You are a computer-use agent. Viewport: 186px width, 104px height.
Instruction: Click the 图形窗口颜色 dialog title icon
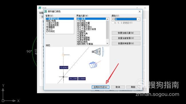click(46, 11)
